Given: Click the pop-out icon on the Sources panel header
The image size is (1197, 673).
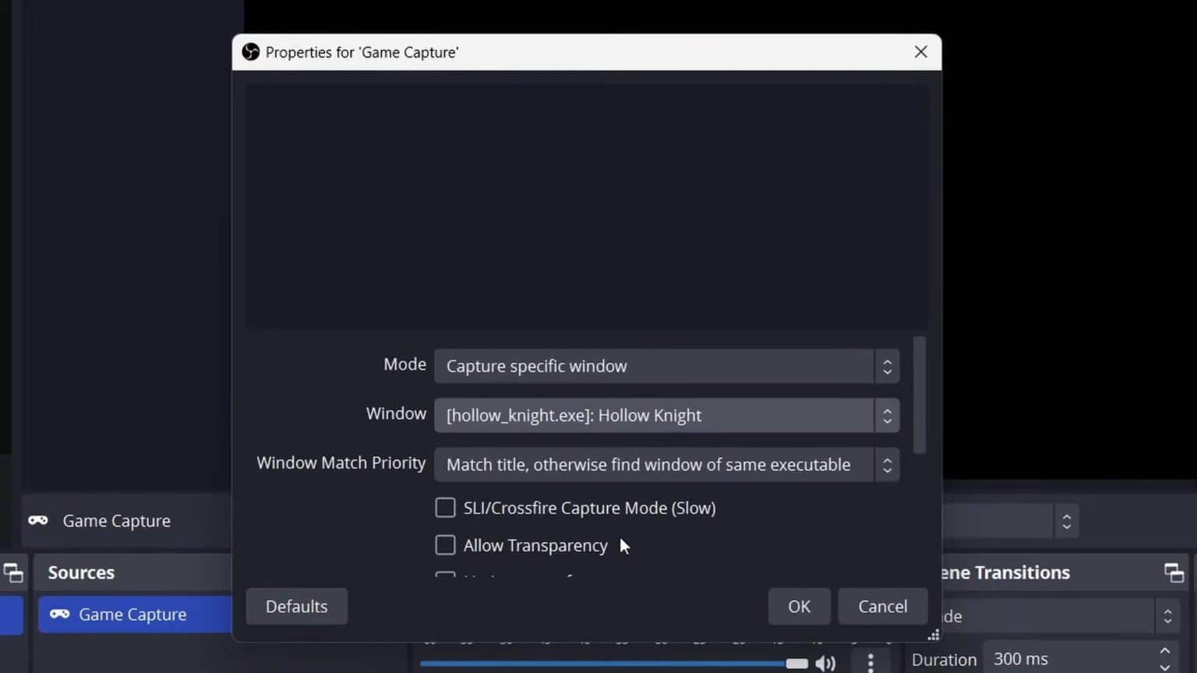Looking at the screenshot, I should tap(13, 573).
